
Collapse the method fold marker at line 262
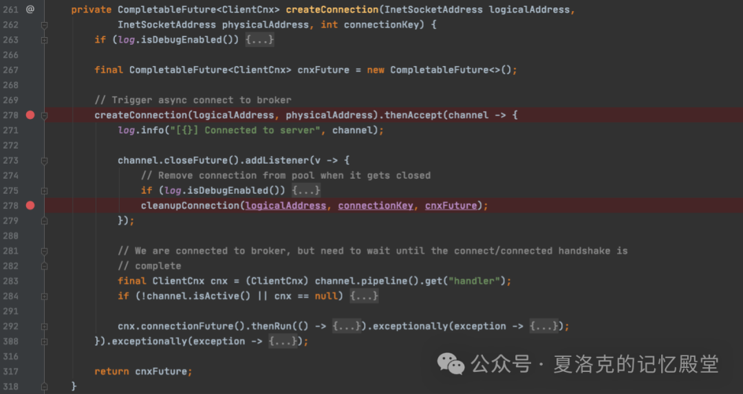click(44, 25)
